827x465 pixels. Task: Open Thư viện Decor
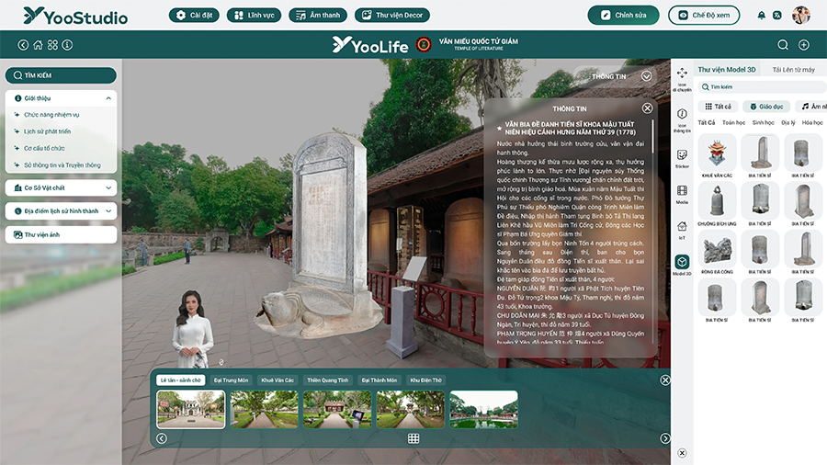pos(392,16)
